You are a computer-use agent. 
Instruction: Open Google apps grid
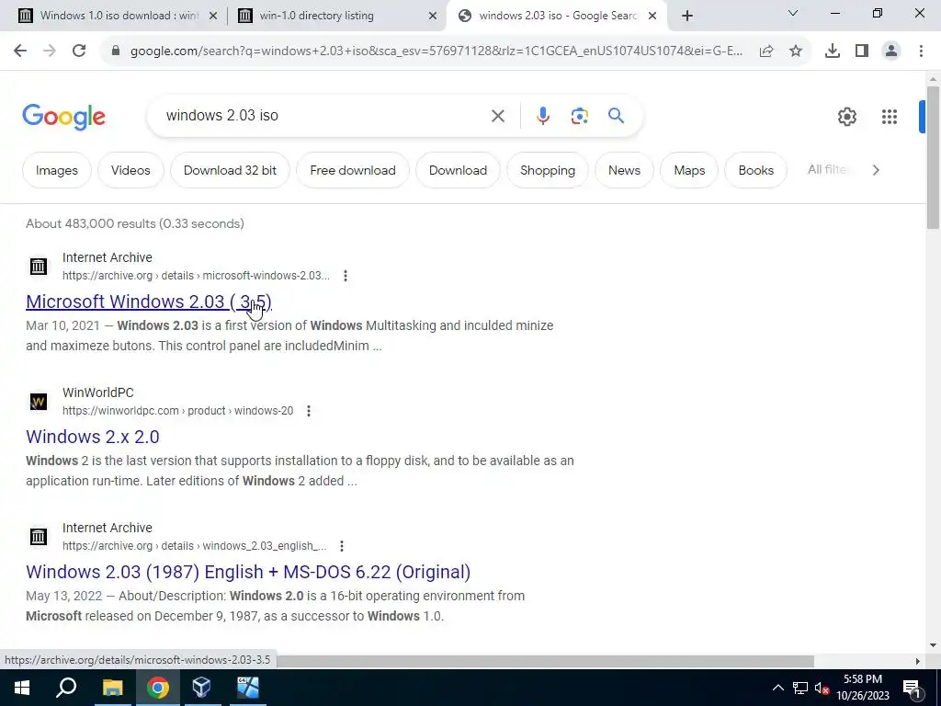(890, 117)
